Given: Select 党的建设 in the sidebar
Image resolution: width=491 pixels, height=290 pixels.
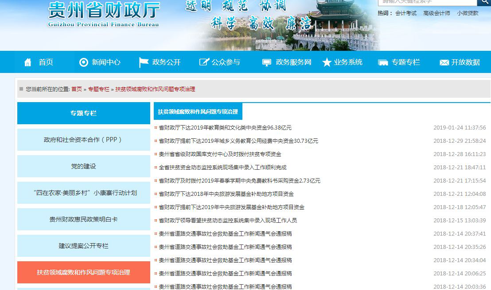Looking at the screenshot, I should pos(83,166).
